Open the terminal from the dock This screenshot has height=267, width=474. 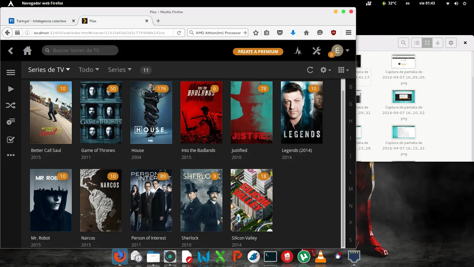tap(270, 257)
